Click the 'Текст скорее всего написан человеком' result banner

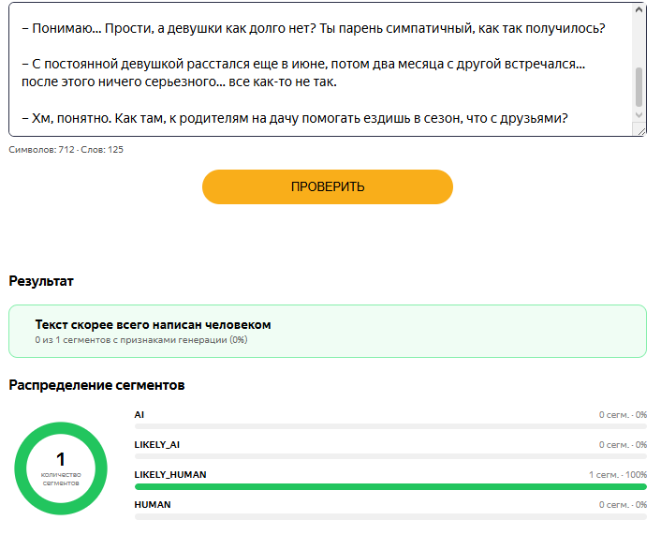328,331
